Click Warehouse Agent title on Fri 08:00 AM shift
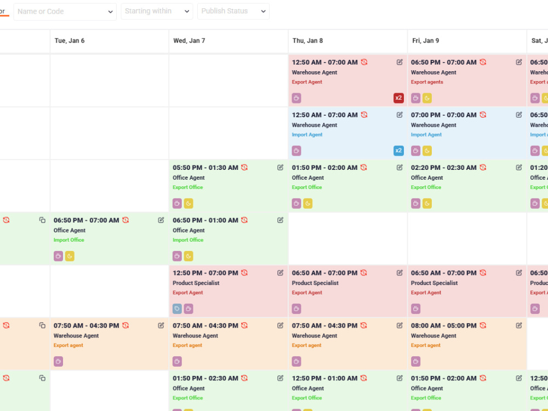This screenshot has width=548, height=411. click(x=433, y=336)
